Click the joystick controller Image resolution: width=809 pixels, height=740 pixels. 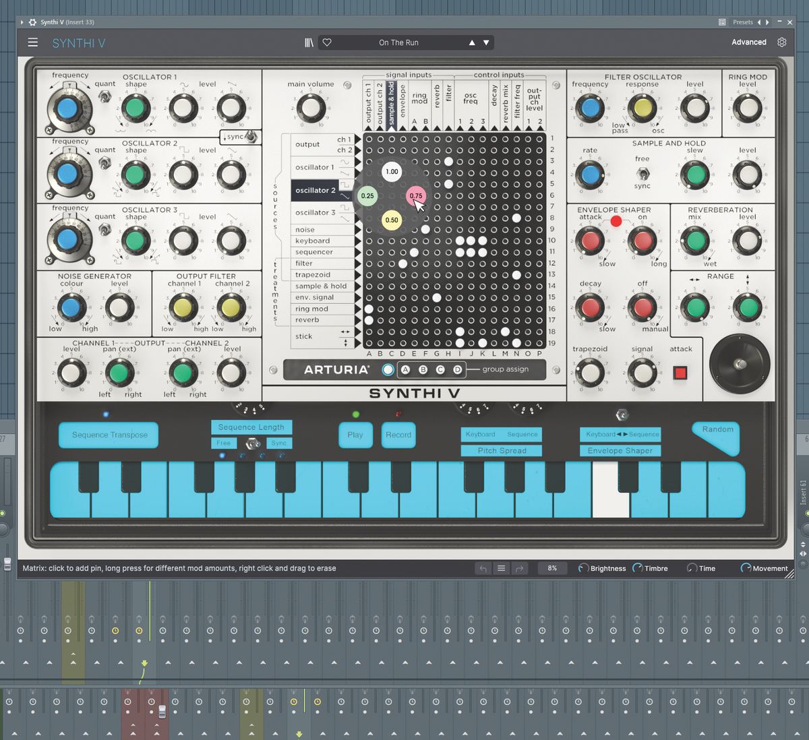[x=740, y=365]
